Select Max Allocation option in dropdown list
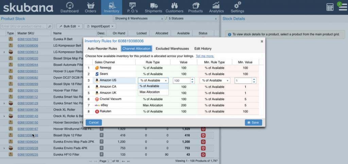348x164 pixels. (x=153, y=92)
